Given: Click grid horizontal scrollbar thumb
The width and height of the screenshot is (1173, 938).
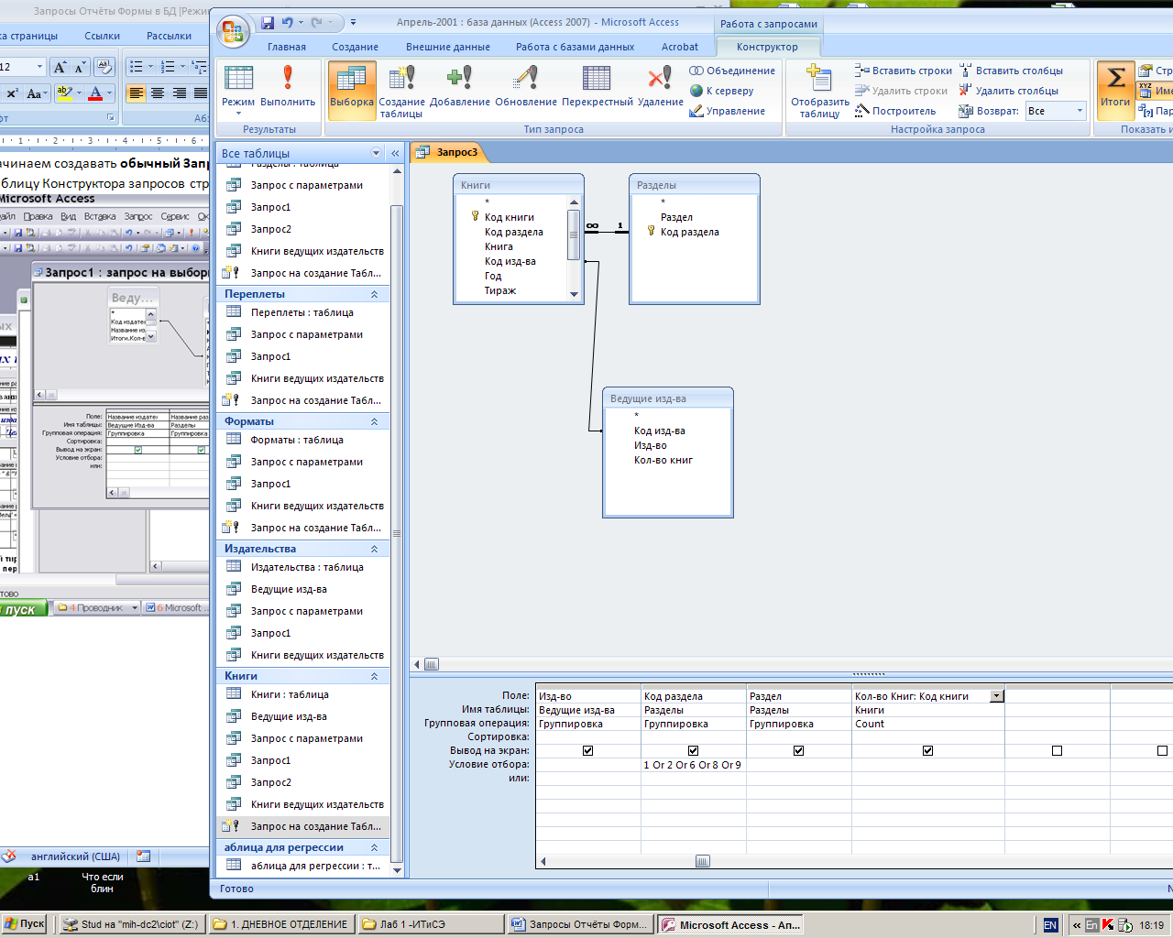Looking at the screenshot, I should click(x=703, y=861).
